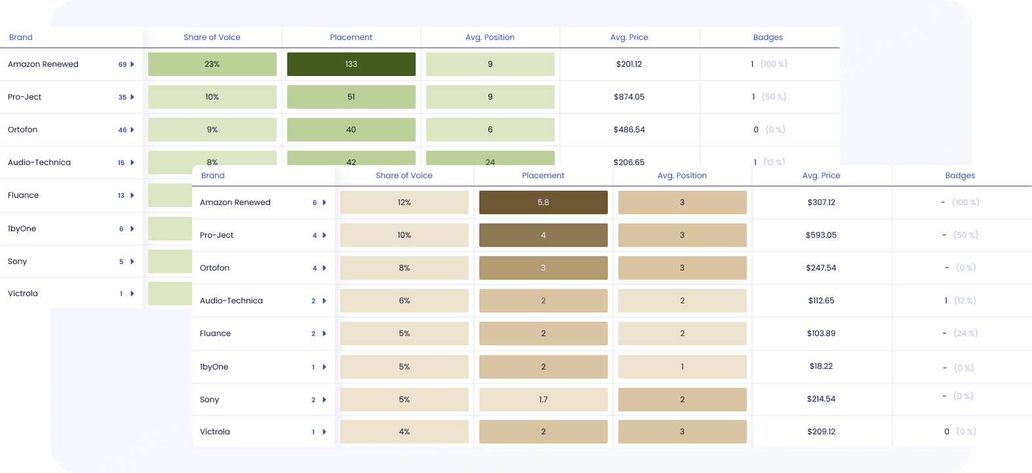
Task: Select the 23% Share of Voice green cell
Action: 212,64
